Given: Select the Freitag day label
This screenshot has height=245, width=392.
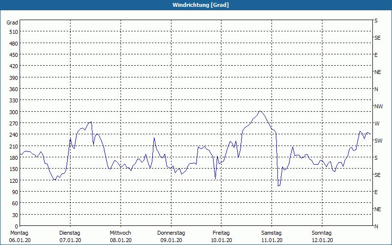Looking at the screenshot, I should pos(221,233).
